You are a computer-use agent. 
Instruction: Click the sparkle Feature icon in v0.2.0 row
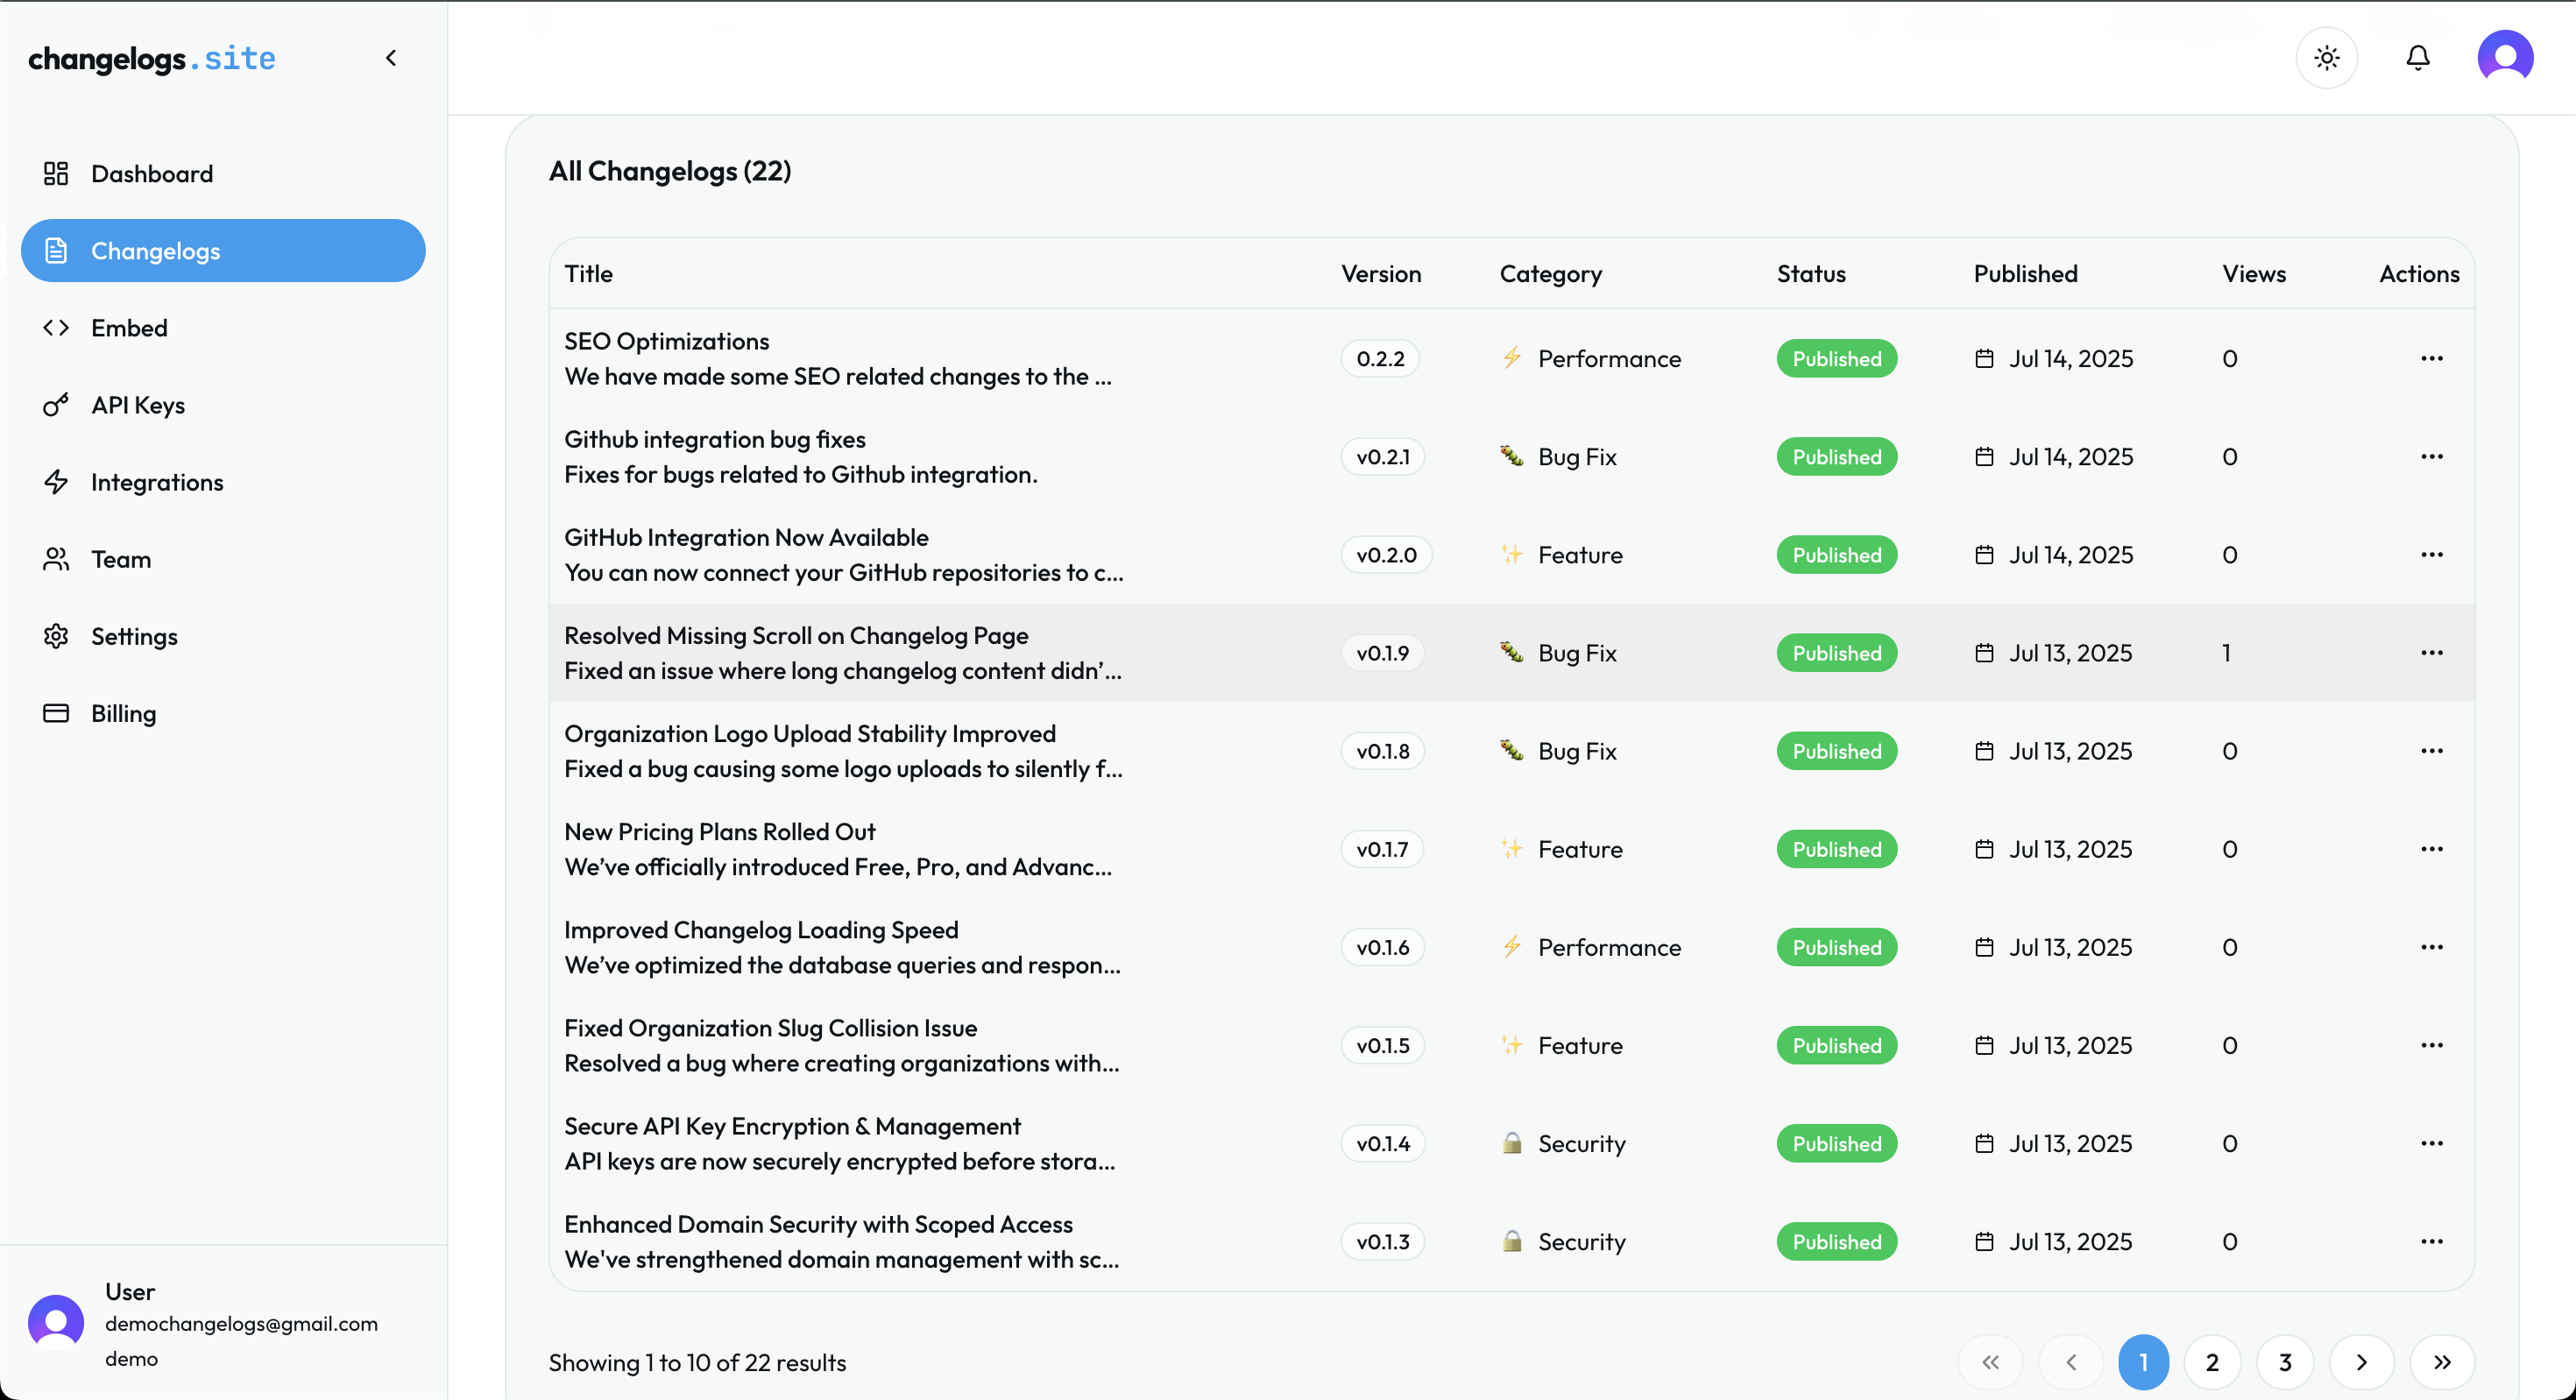pyautogui.click(x=1511, y=554)
